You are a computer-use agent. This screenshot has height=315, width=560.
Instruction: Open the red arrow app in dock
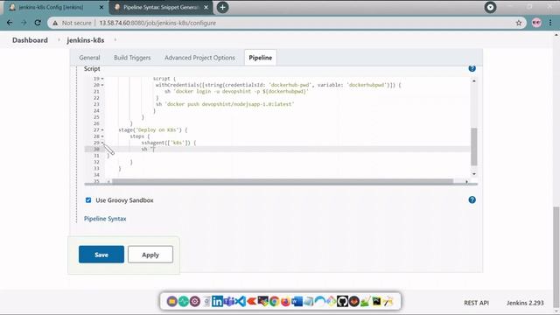[x=251, y=301]
